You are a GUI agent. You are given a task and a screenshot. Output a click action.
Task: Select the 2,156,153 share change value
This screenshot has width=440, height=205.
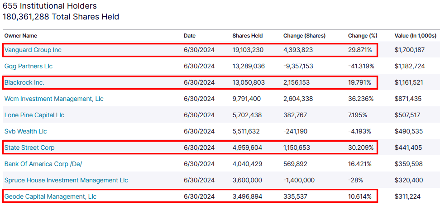click(297, 83)
